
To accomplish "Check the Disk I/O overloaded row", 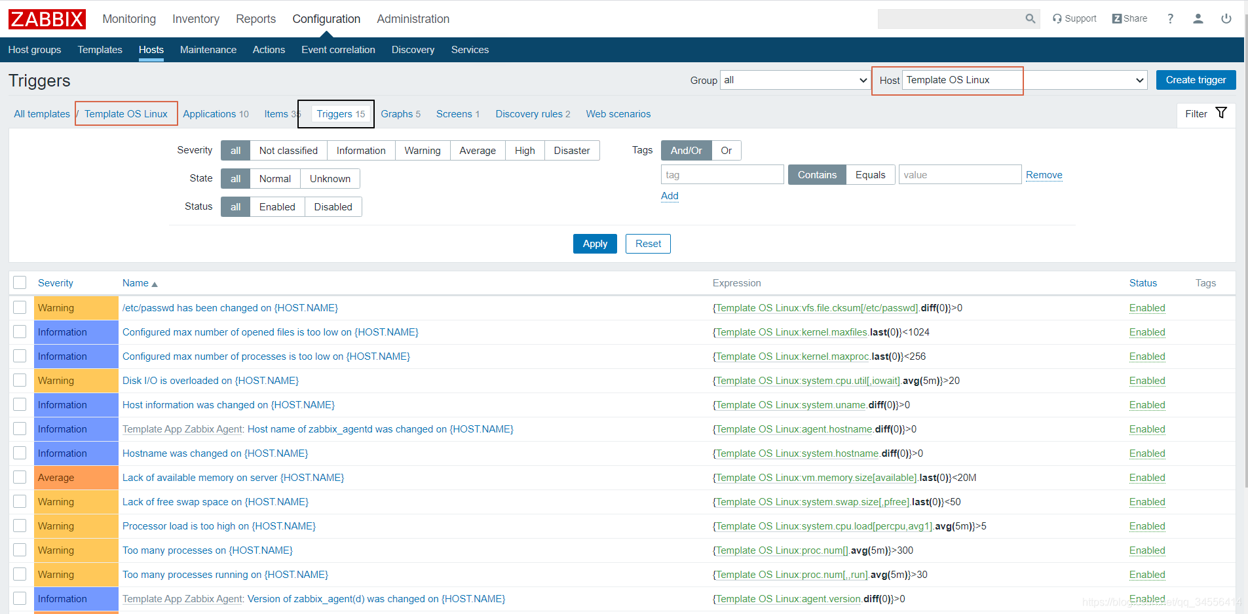I will 20,380.
